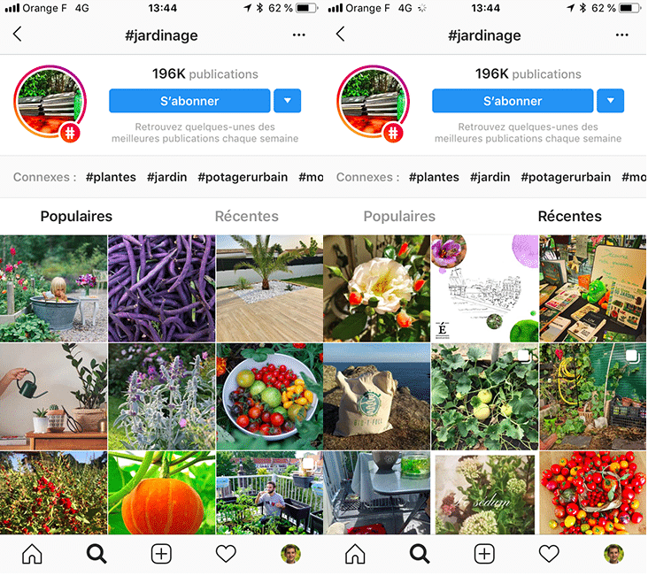Open three-dots options on right screen
This screenshot has height=576, width=648.
coord(622,35)
